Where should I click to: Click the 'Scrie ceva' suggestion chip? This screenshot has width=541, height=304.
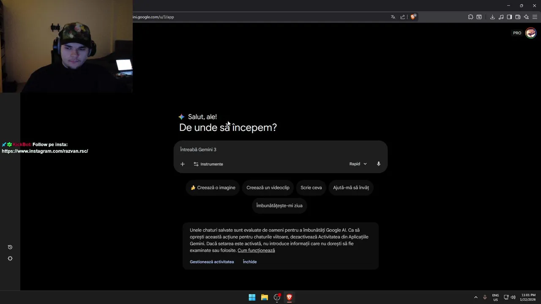tap(311, 187)
